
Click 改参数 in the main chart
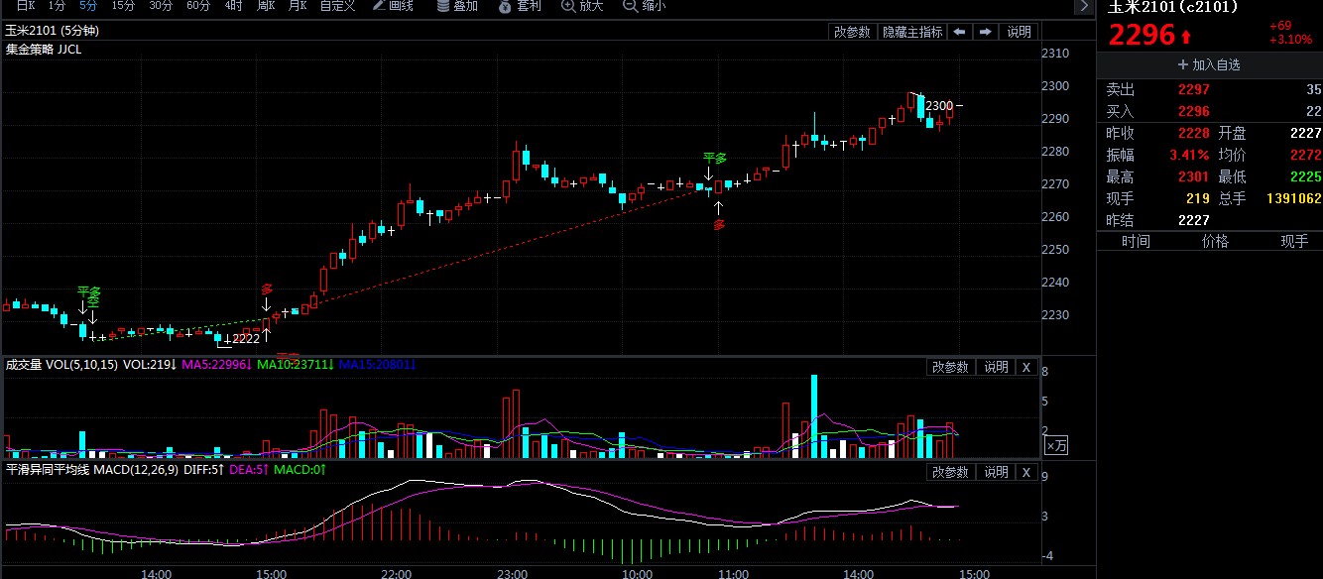click(x=852, y=32)
